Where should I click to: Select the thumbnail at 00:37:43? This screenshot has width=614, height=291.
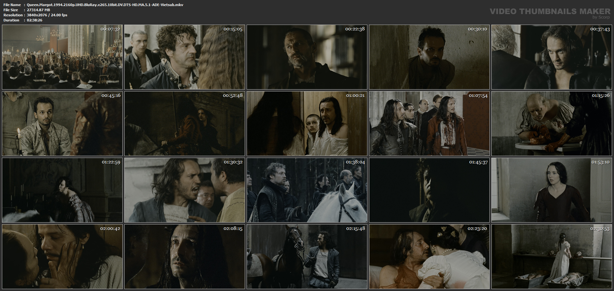click(x=552, y=57)
